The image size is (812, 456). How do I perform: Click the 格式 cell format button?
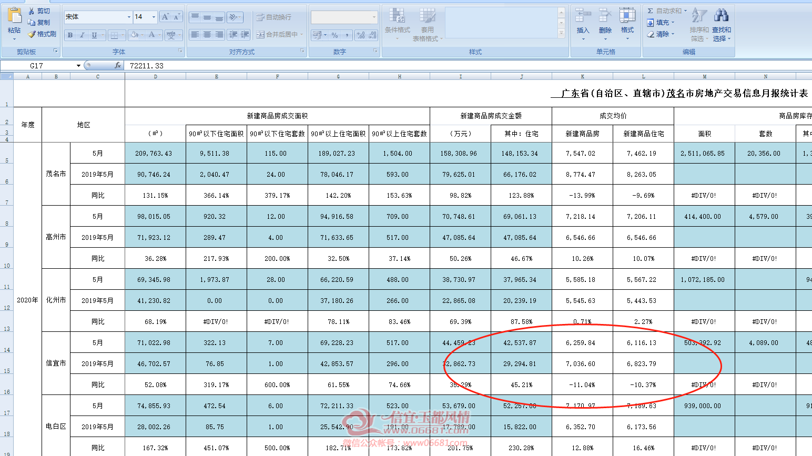coord(627,24)
